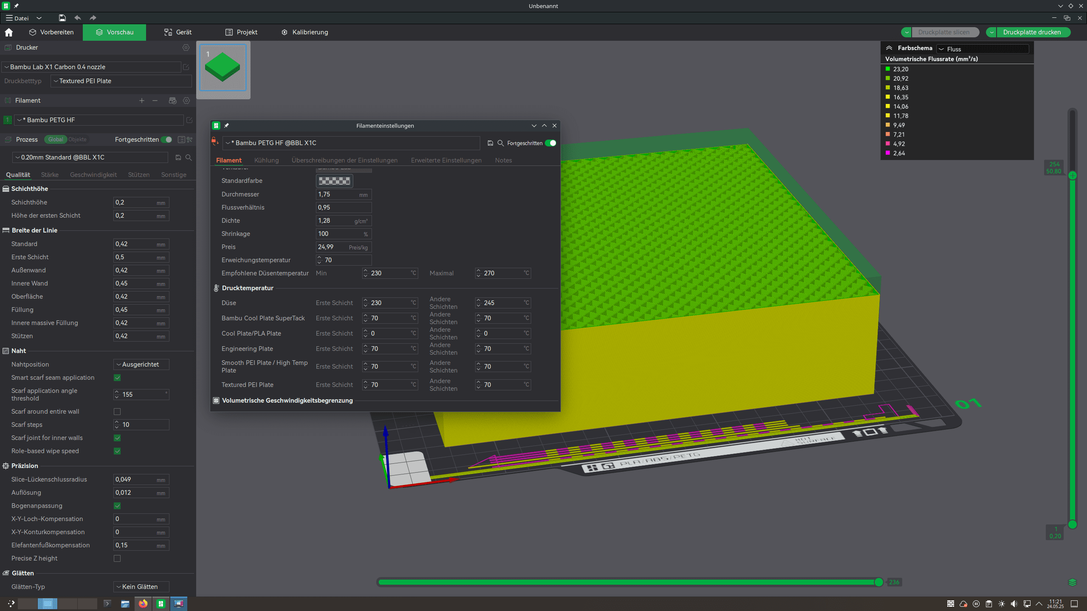The image size is (1087, 611).
Task: Open 0.20mm Standard @BBL X1C preset dropdown
Action: coord(90,157)
